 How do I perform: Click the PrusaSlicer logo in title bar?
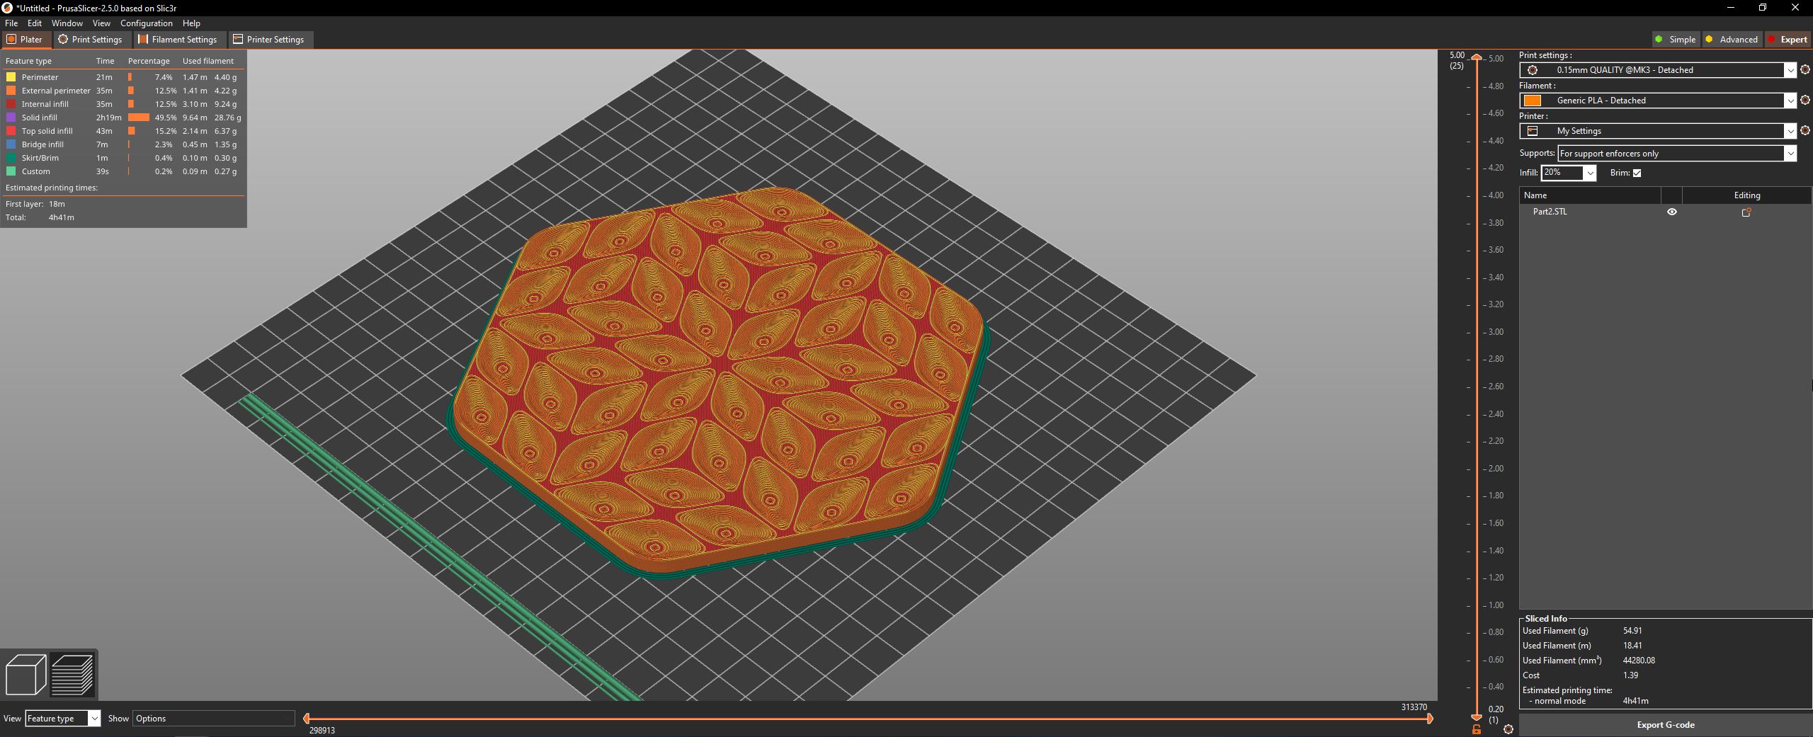tap(7, 8)
